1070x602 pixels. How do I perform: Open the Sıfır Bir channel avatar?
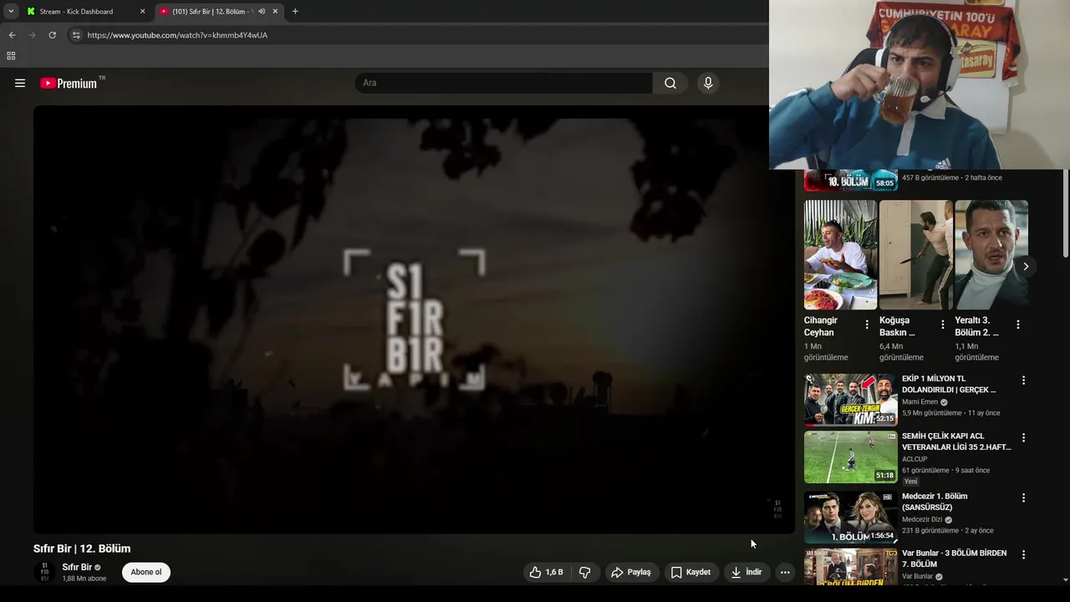44,572
